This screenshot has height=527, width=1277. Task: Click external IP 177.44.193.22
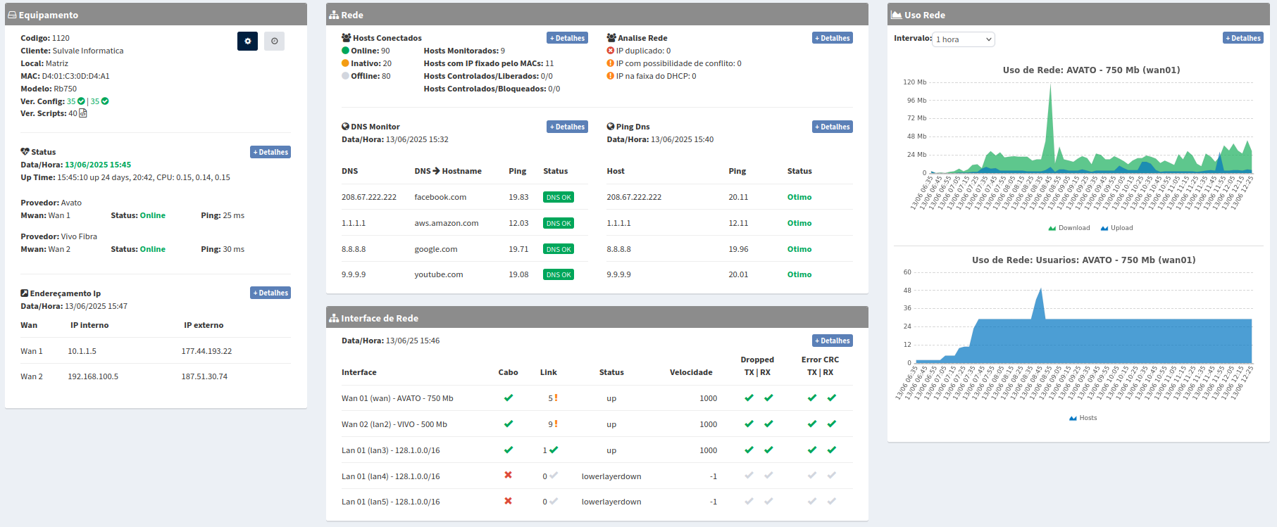[x=206, y=351]
